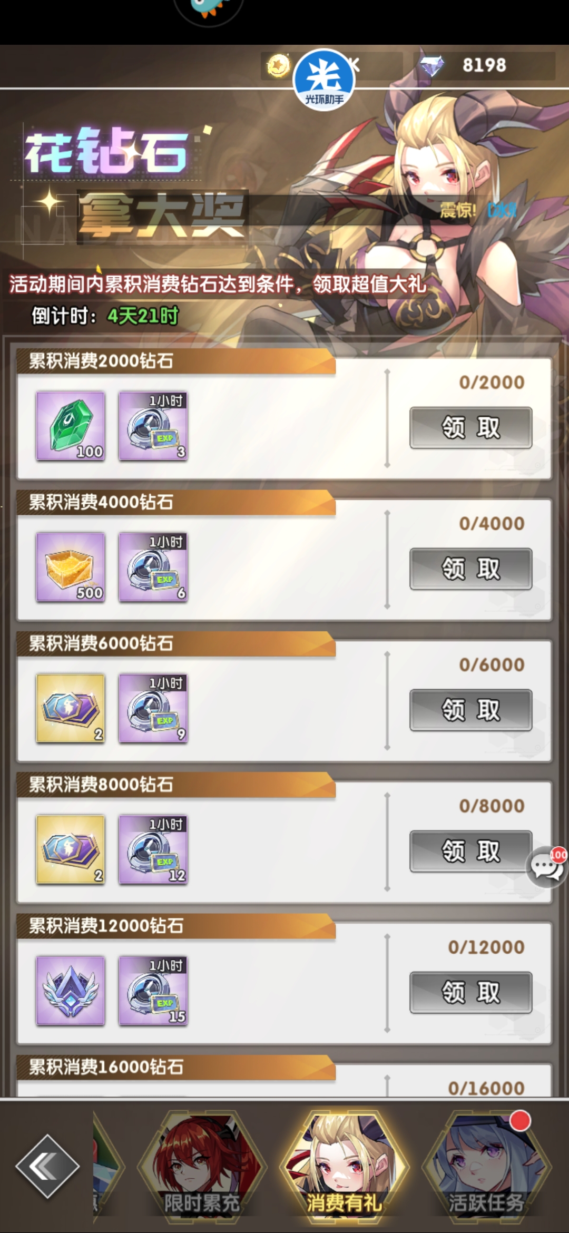Switch to the 限时累充 tab

[x=202, y=1166]
